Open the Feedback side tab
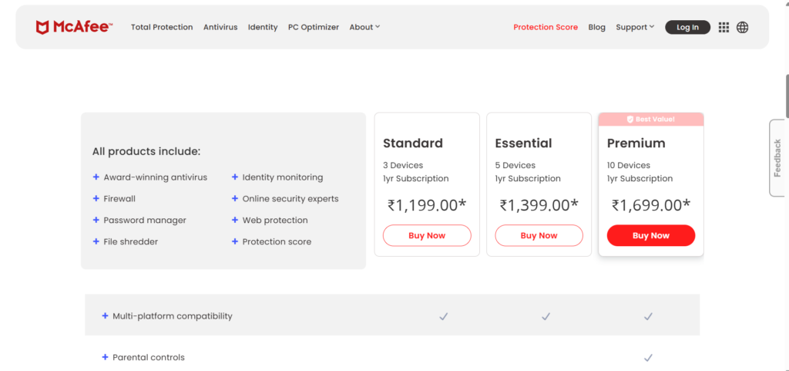The height and width of the screenshot is (371, 789). 777,158
